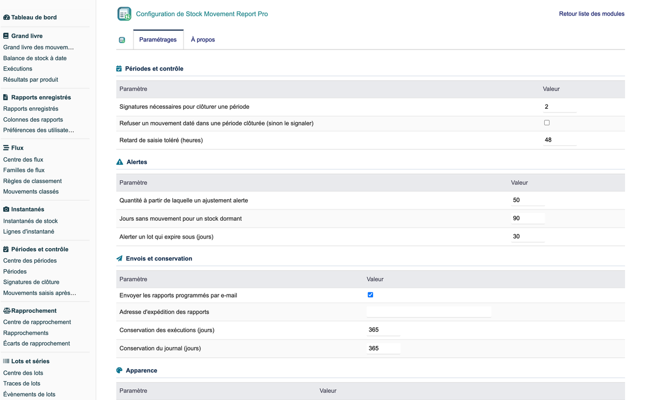
Task: Click the calendar-check icon of Périodes et contrôle section
Action: (x=119, y=68)
